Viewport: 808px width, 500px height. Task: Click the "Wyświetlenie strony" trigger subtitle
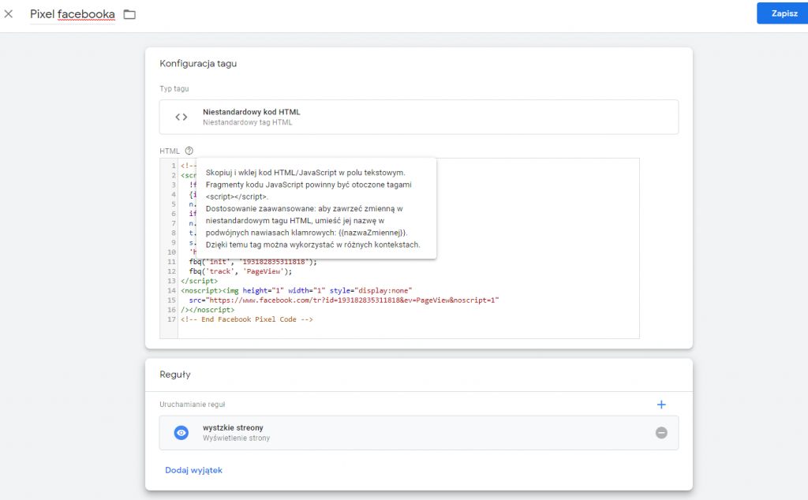tap(236, 438)
